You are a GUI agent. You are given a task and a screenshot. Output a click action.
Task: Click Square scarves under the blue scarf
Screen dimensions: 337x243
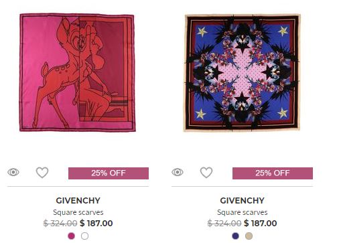click(243, 212)
